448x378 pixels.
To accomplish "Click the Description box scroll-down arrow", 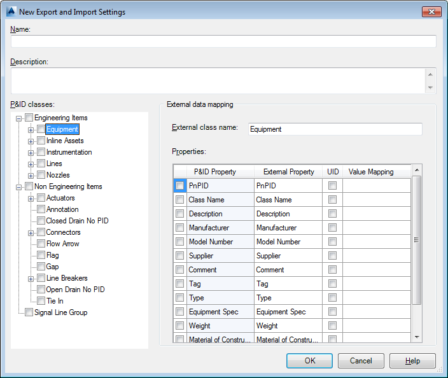I will click(431, 88).
